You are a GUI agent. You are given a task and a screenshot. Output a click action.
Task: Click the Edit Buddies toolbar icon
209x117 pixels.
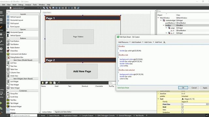50,8
